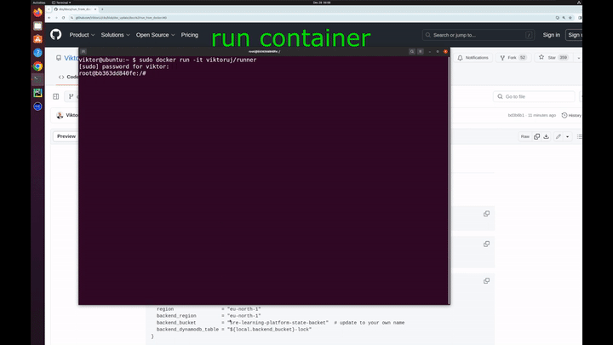Open the clock in the top bar
The image size is (613, 345).
click(x=322, y=3)
